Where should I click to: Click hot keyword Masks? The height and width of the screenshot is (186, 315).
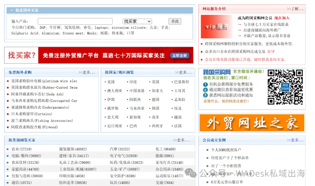click(92, 33)
